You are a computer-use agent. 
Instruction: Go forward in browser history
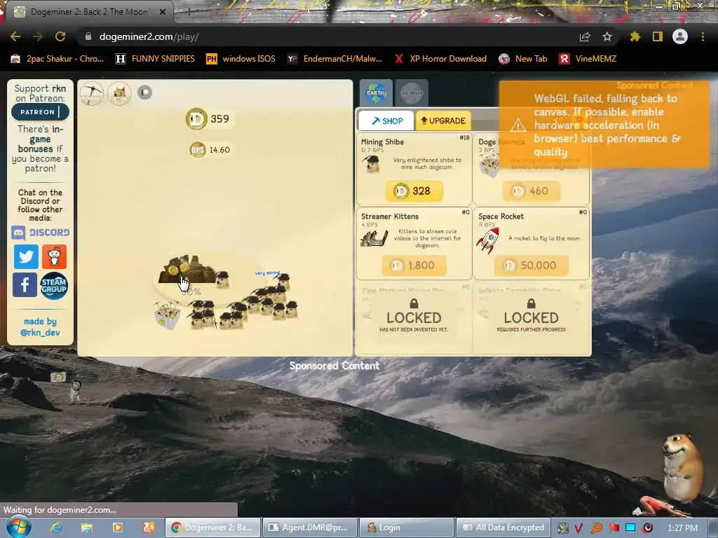(38, 36)
